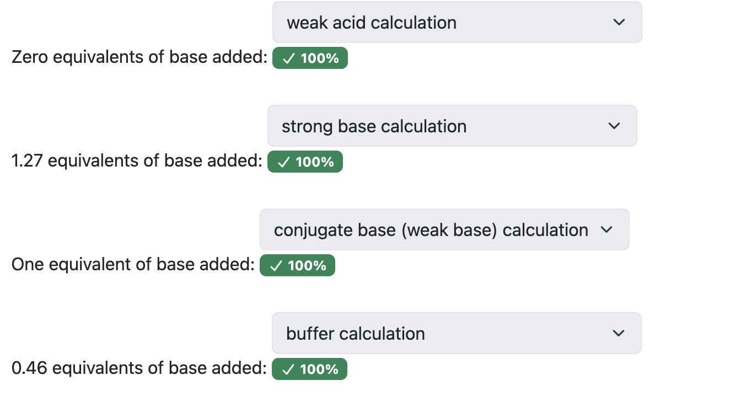
Task: Click the checkmark icon beside 1.27 equivalents
Action: (x=283, y=162)
